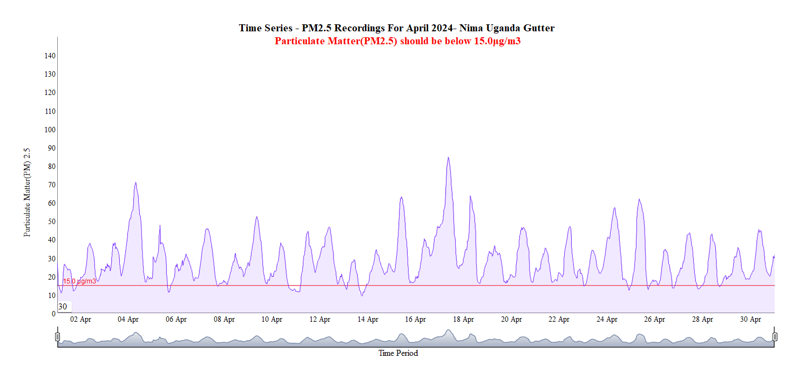
Task: Click the Particulate Matter(PM) 2.5 y-axis title
Action: click(27, 192)
